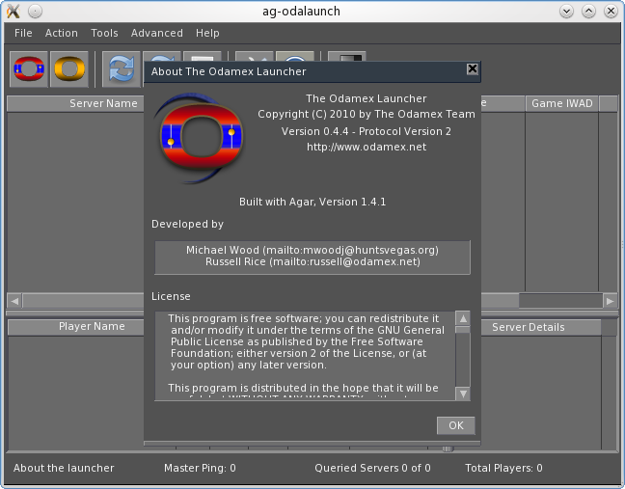Open the File menu
The height and width of the screenshot is (489, 625).
23,33
